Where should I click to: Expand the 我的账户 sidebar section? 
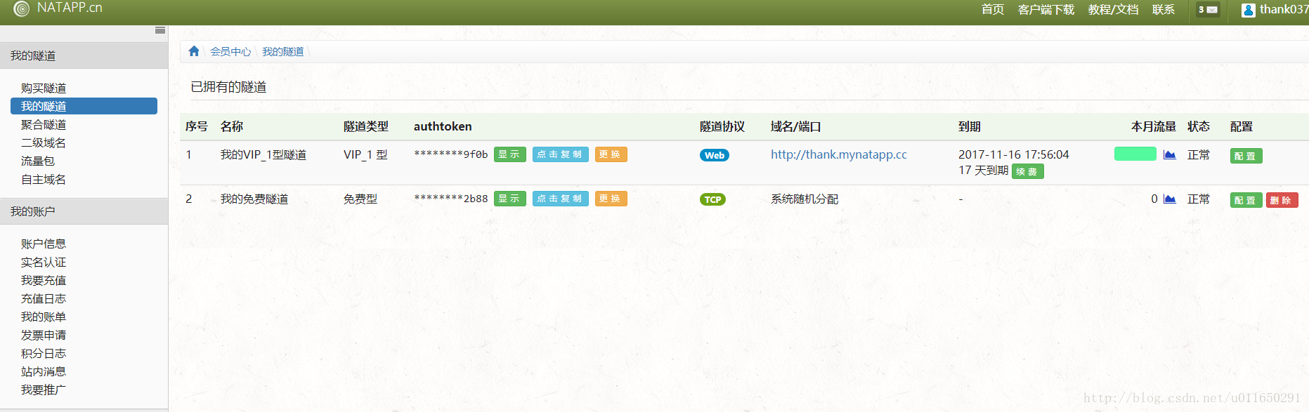tap(32, 211)
